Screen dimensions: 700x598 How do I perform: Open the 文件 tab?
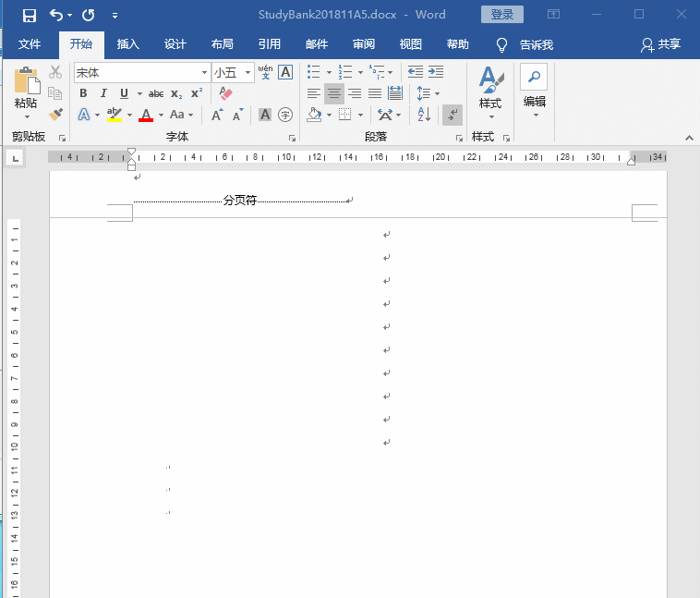[x=30, y=43]
